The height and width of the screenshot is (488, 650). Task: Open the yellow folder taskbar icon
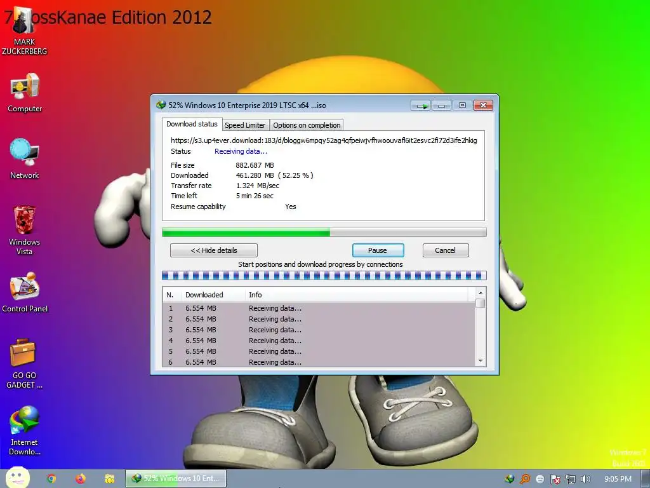(109, 478)
